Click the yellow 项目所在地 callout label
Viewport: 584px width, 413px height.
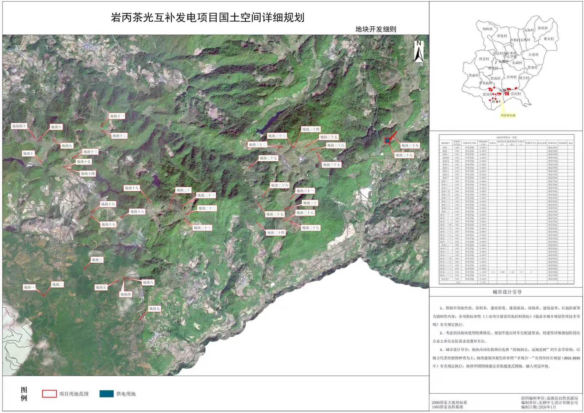tap(508, 115)
